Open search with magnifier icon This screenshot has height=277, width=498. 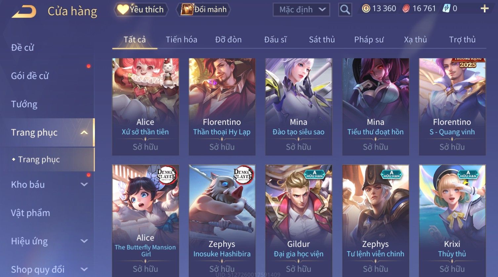pos(345,10)
